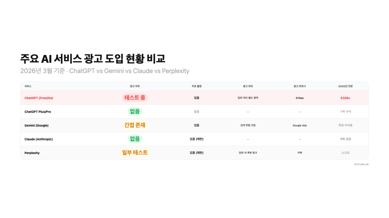Select the '일부 테스트' badge

[x=135, y=153]
